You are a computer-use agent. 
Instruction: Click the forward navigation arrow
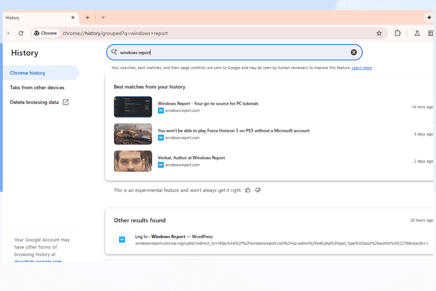8,33
